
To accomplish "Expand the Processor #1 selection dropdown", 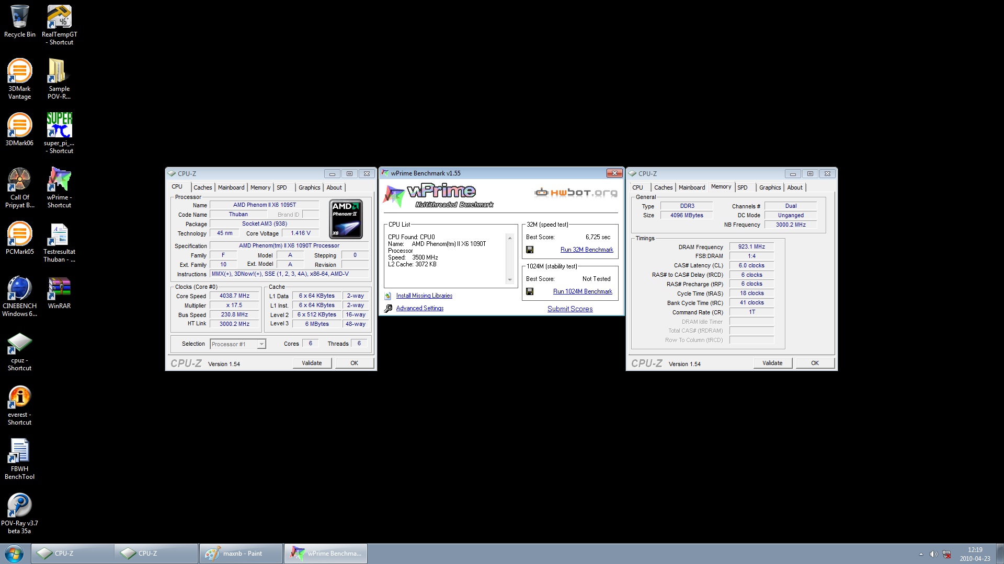I will coord(261,344).
